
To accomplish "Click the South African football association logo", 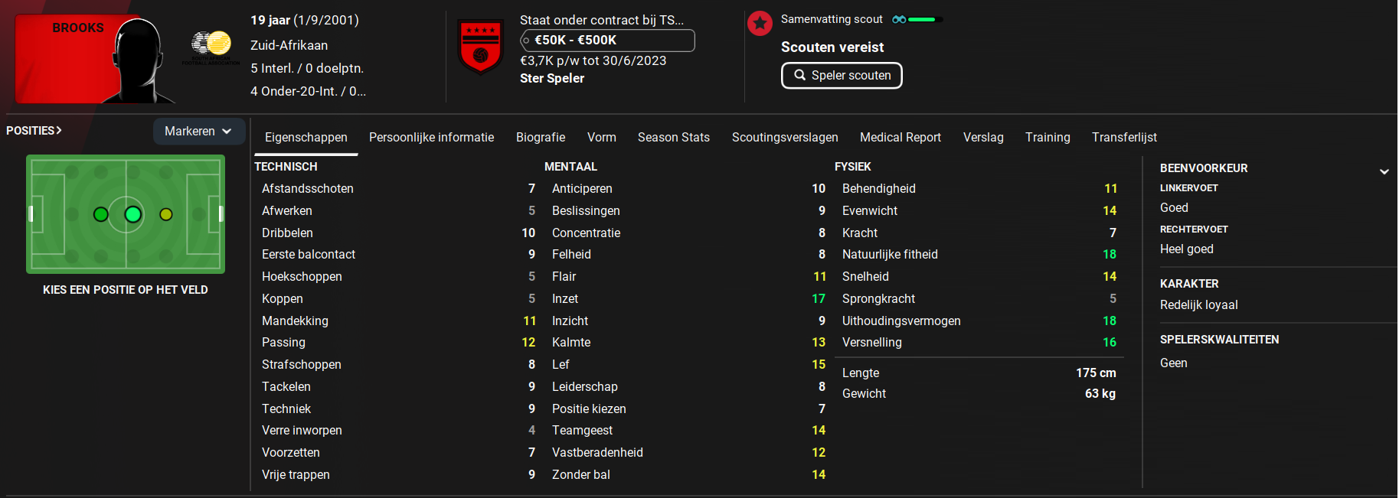I will 212,46.
